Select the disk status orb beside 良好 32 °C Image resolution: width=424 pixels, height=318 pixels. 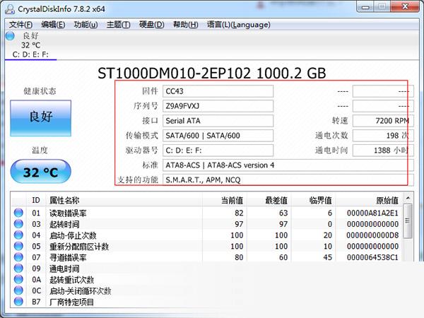(10, 36)
